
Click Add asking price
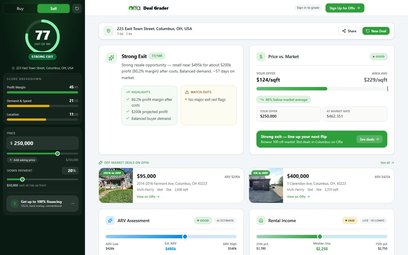coord(22,160)
